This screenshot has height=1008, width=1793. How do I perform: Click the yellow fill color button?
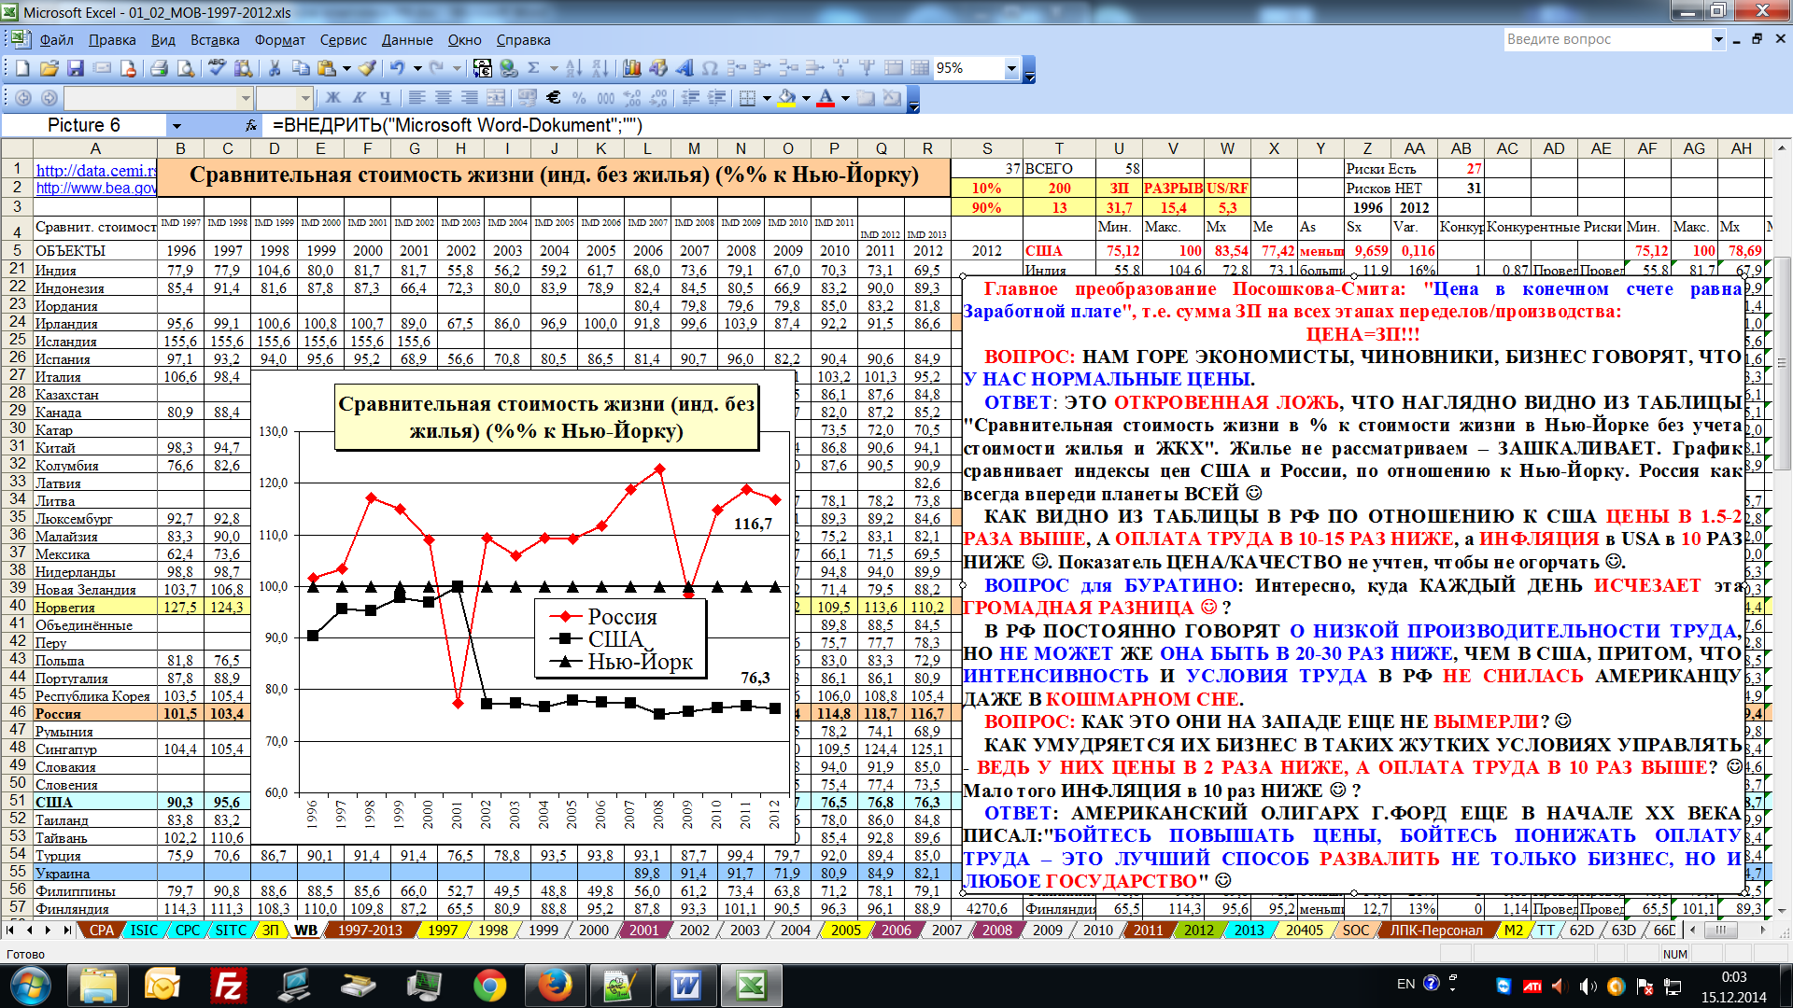click(785, 97)
